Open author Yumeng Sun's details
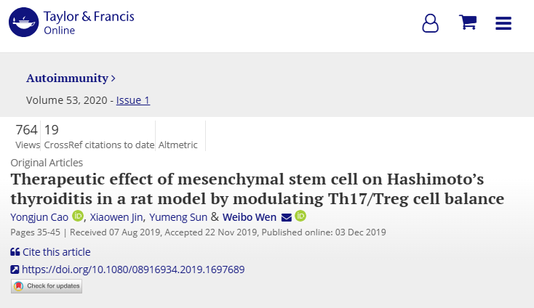Screen dimensions: 534x308 coord(179,216)
